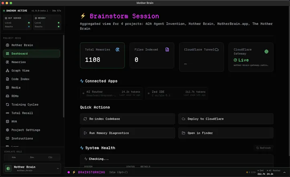This screenshot has width=290, height=177.
Task: Expand the Mother Brain project switcher
Action: coord(32,169)
